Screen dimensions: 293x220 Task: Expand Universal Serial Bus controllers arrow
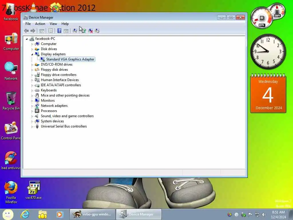[32, 127]
